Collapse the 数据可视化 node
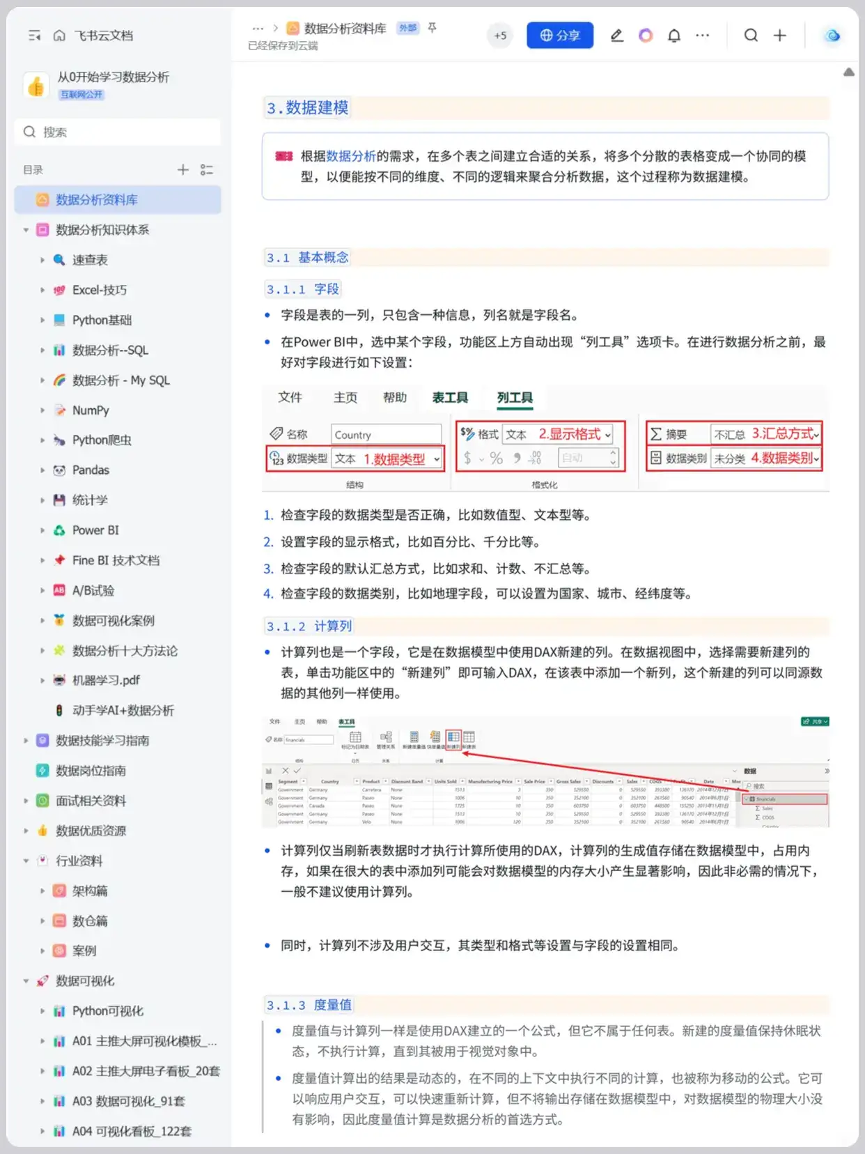Screen dimensions: 865x1154 click(x=26, y=981)
